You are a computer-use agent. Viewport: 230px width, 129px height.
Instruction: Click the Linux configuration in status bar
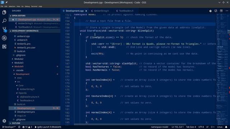point(220,127)
